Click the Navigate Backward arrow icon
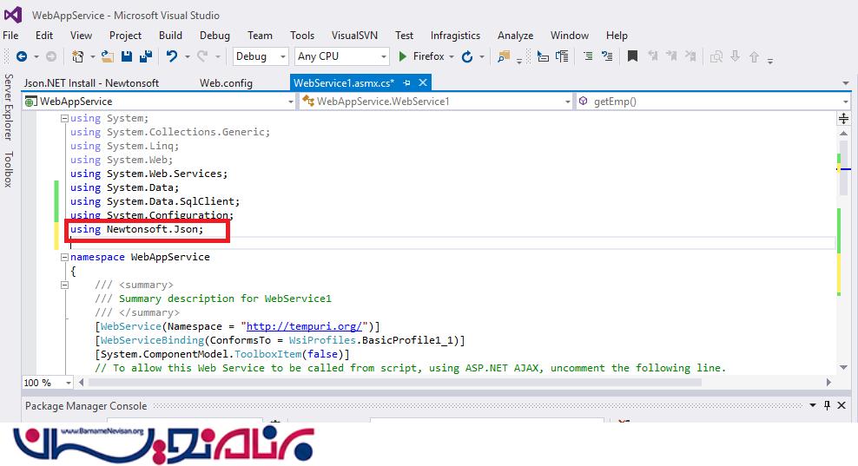This screenshot has width=858, height=466. (21, 56)
